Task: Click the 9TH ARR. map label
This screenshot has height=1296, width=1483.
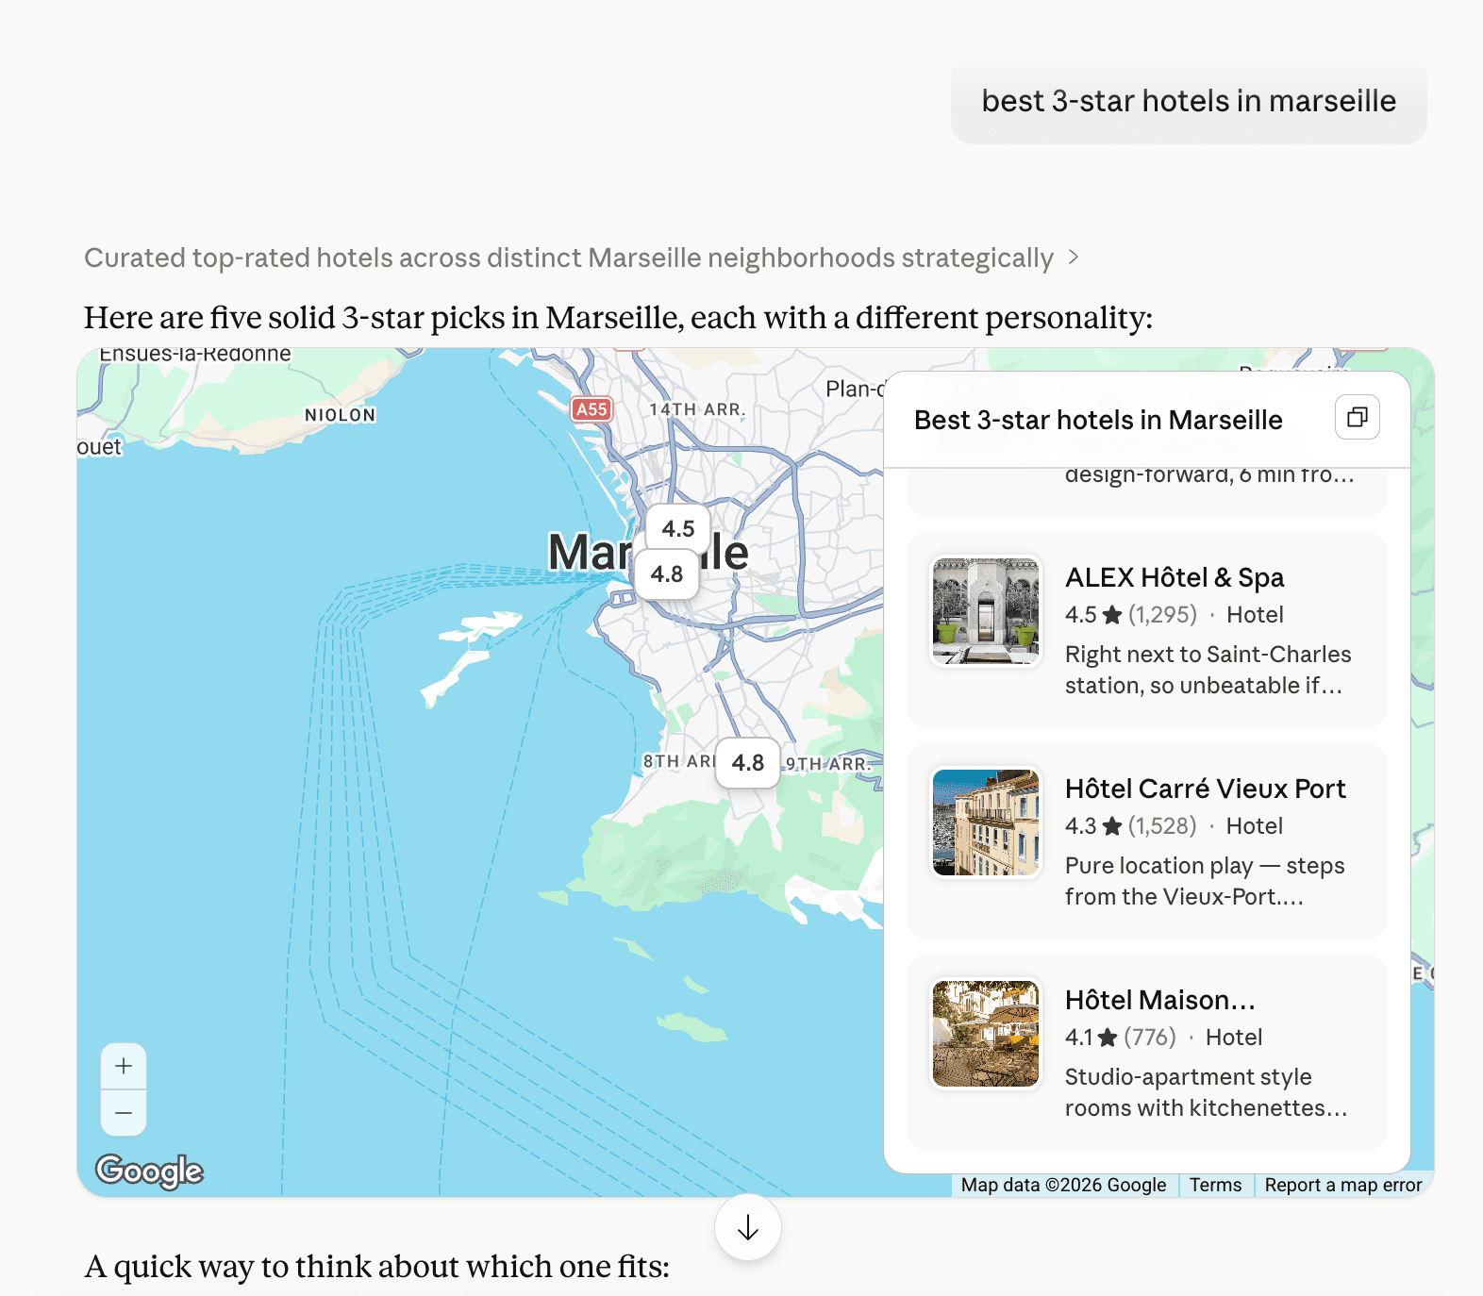Action: 827,764
